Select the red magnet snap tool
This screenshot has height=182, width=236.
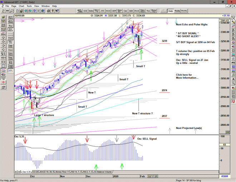tap(233, 102)
